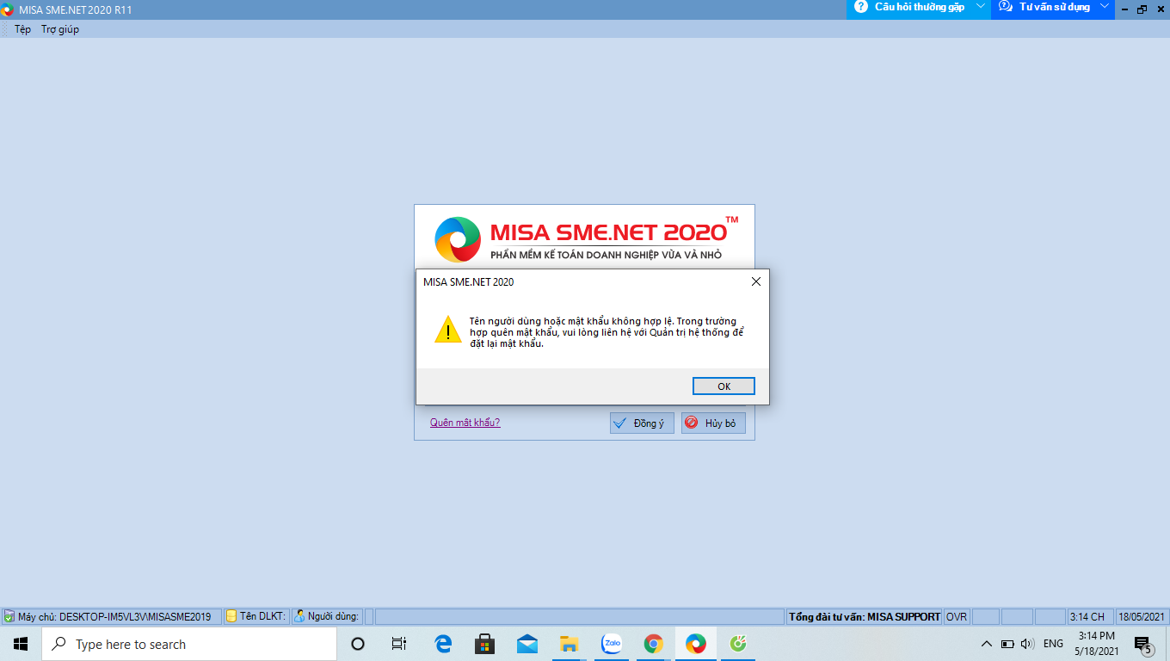The height and width of the screenshot is (661, 1170).
Task: Close the MISA SME.NET 2020 warning dialog
Action: [x=755, y=281]
